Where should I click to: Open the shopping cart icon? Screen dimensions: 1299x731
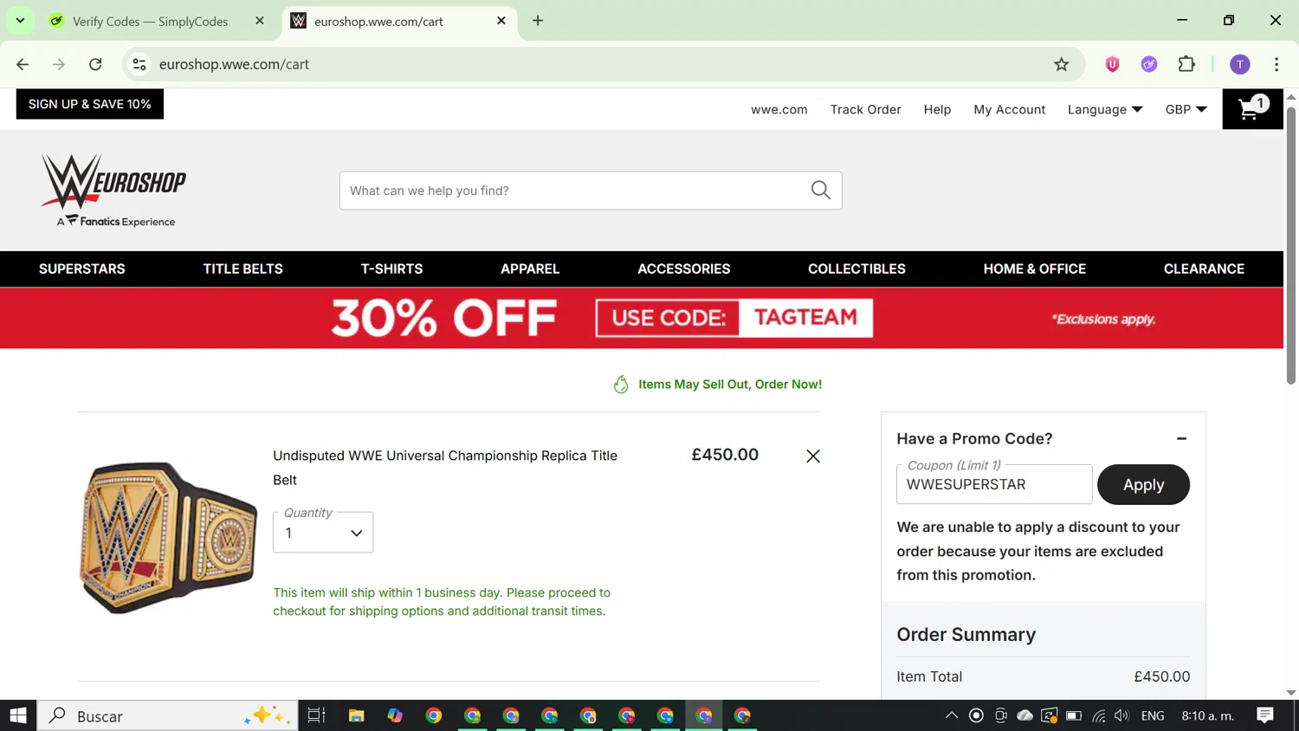(1252, 108)
